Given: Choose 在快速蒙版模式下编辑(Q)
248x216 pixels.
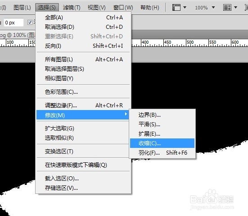Looking at the screenshot, I should pyautogui.click(x=84, y=165).
